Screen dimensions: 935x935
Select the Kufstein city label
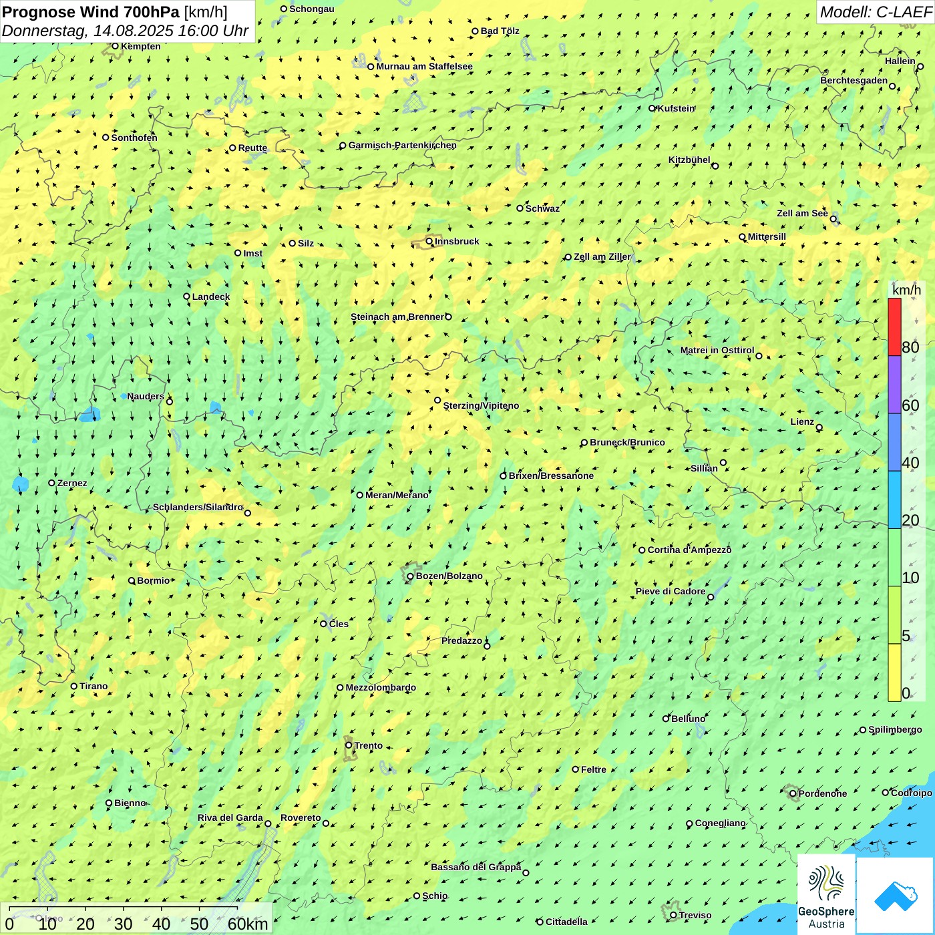(x=677, y=108)
